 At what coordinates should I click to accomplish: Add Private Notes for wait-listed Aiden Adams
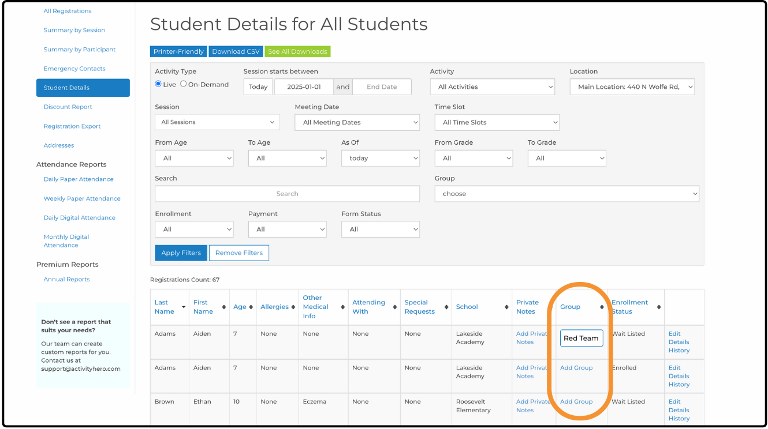pyautogui.click(x=532, y=338)
